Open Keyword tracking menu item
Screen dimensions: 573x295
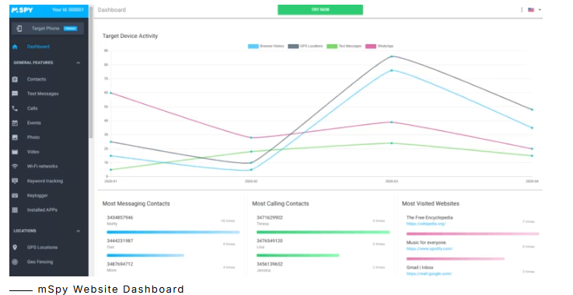tap(45, 181)
